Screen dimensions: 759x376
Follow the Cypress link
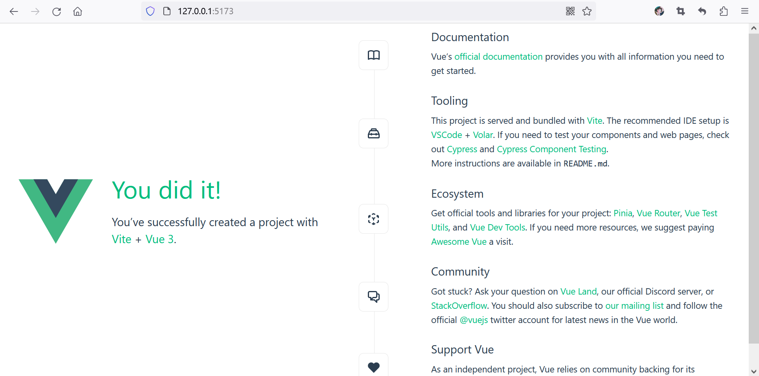[462, 149]
